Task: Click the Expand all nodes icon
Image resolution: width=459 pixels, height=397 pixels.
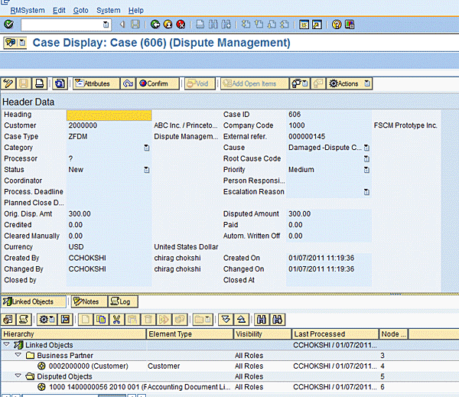Action: (x=226, y=318)
